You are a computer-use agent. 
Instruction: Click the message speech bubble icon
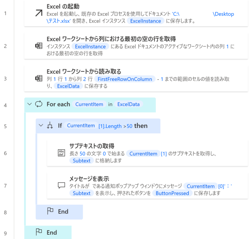61,185
